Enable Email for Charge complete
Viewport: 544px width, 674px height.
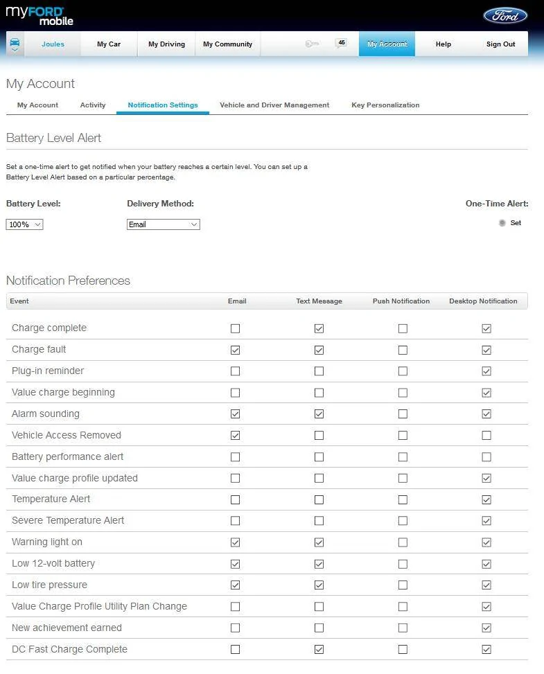[x=235, y=328]
